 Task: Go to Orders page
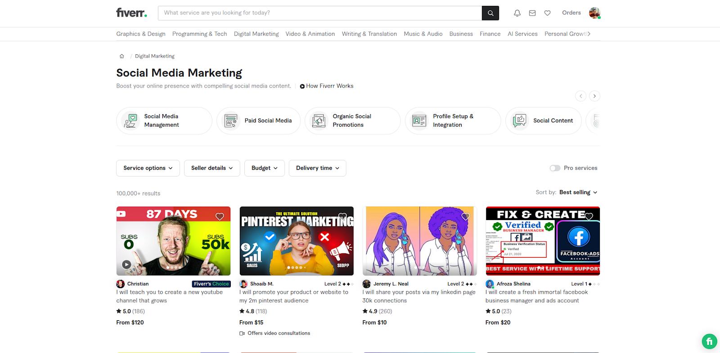pyautogui.click(x=571, y=13)
